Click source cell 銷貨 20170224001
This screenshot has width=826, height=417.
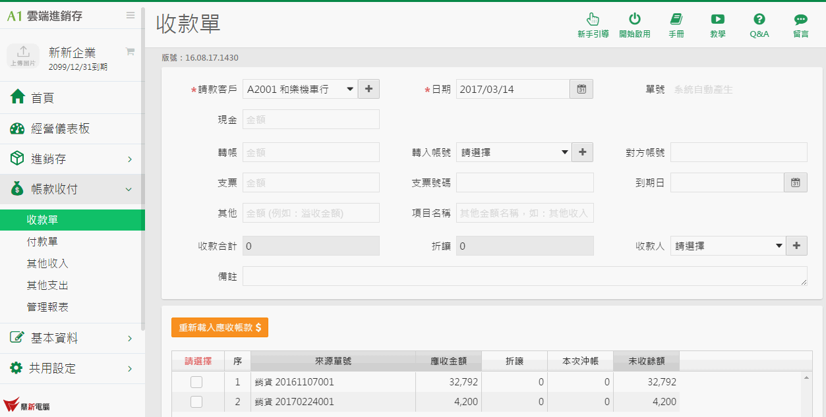[x=333, y=402]
